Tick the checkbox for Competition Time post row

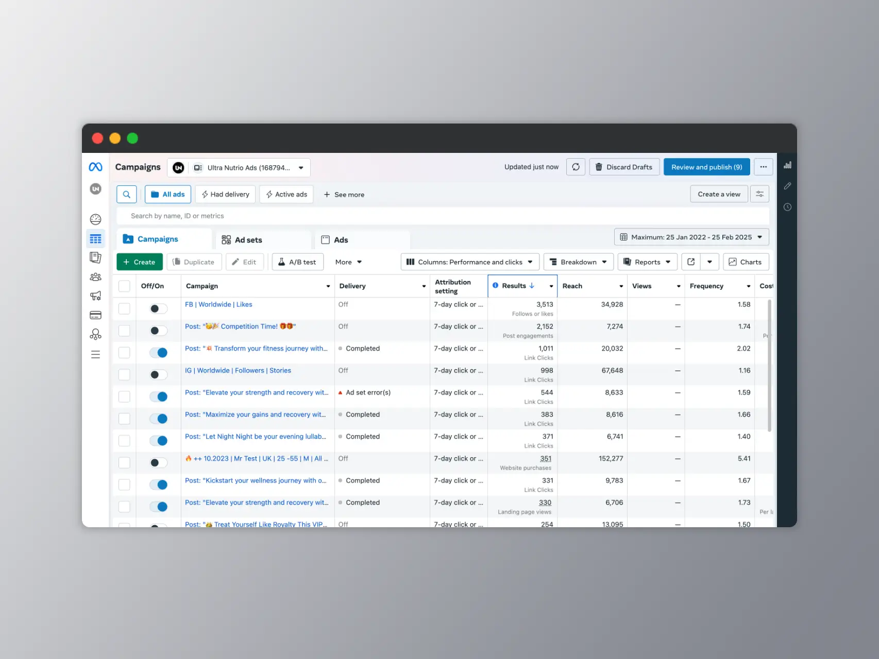click(124, 331)
